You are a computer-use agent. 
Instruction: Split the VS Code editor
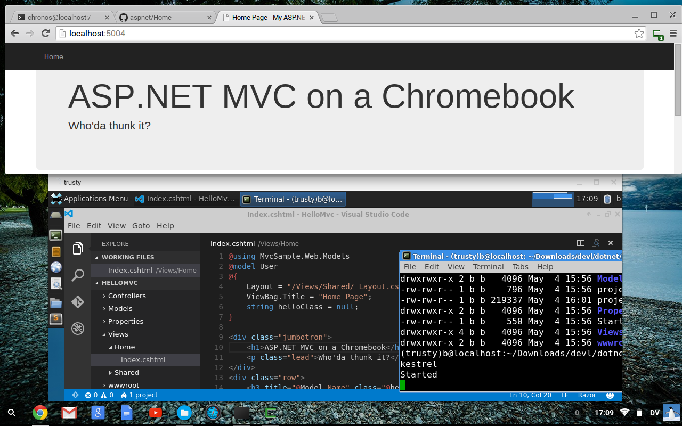click(581, 243)
